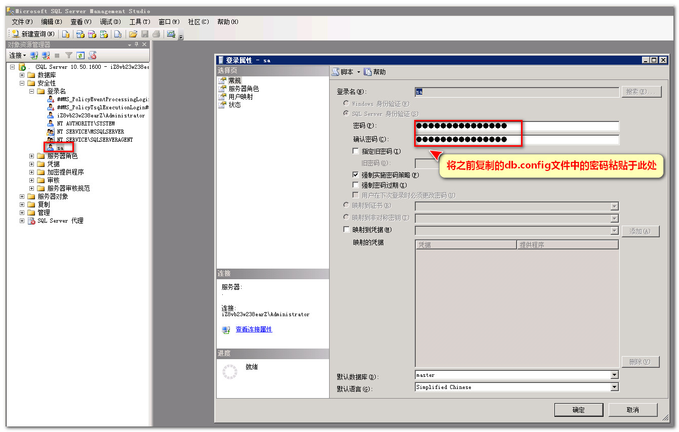Click the 密码(P) password field
The height and width of the screenshot is (432, 679).
pyautogui.click(x=517, y=126)
